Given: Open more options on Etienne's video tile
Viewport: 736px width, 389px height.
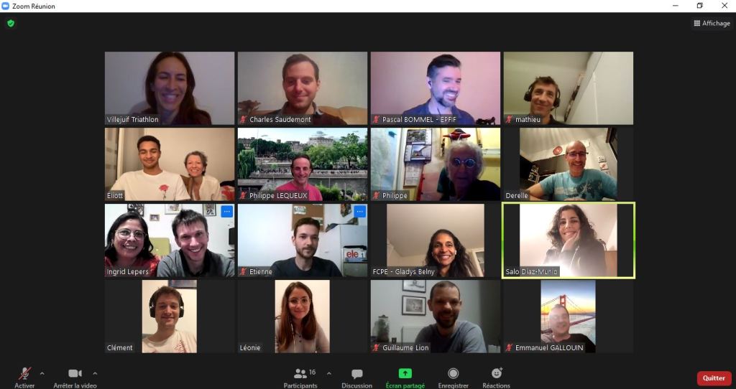Looking at the screenshot, I should [x=359, y=212].
